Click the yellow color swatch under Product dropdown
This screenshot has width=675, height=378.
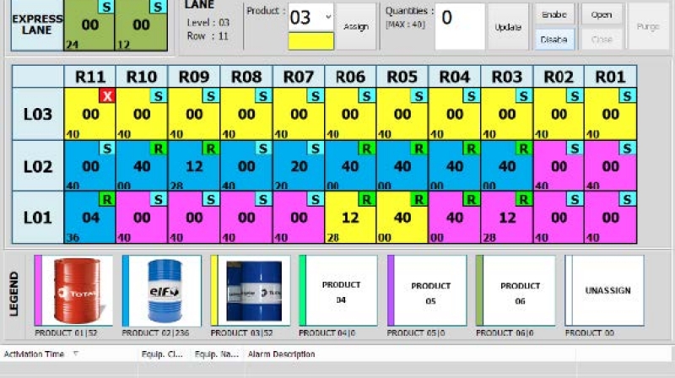click(310, 40)
